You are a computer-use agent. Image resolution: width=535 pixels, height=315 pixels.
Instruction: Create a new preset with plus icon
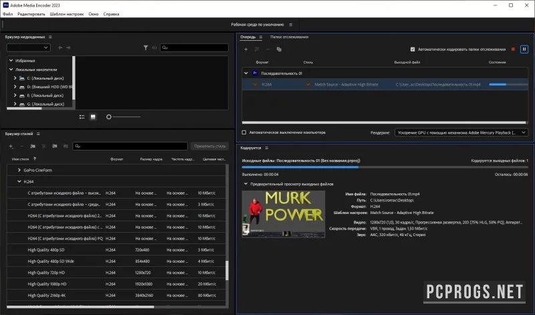11,146
